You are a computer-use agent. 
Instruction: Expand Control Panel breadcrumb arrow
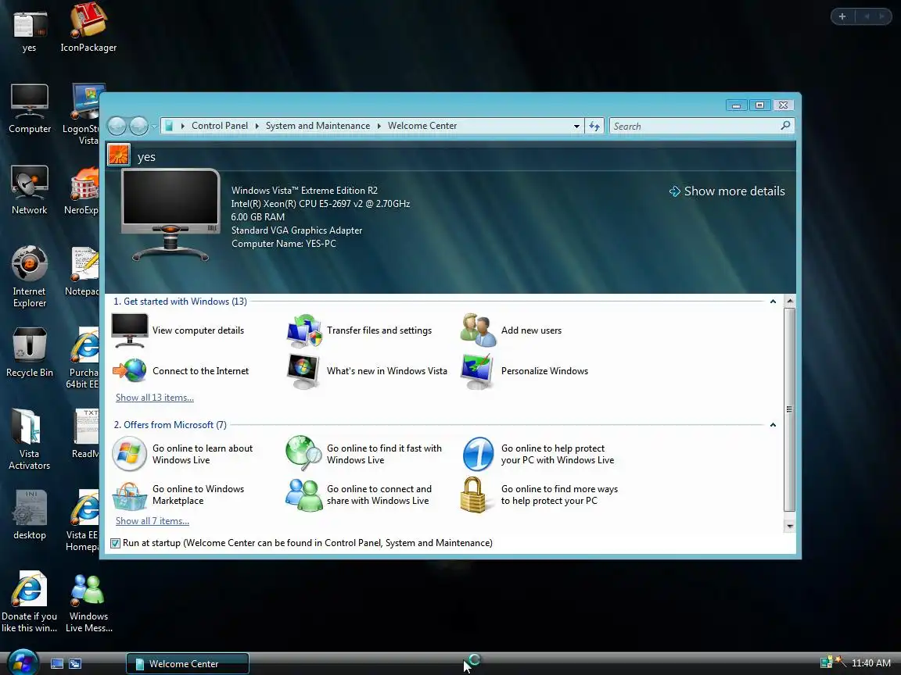point(257,126)
